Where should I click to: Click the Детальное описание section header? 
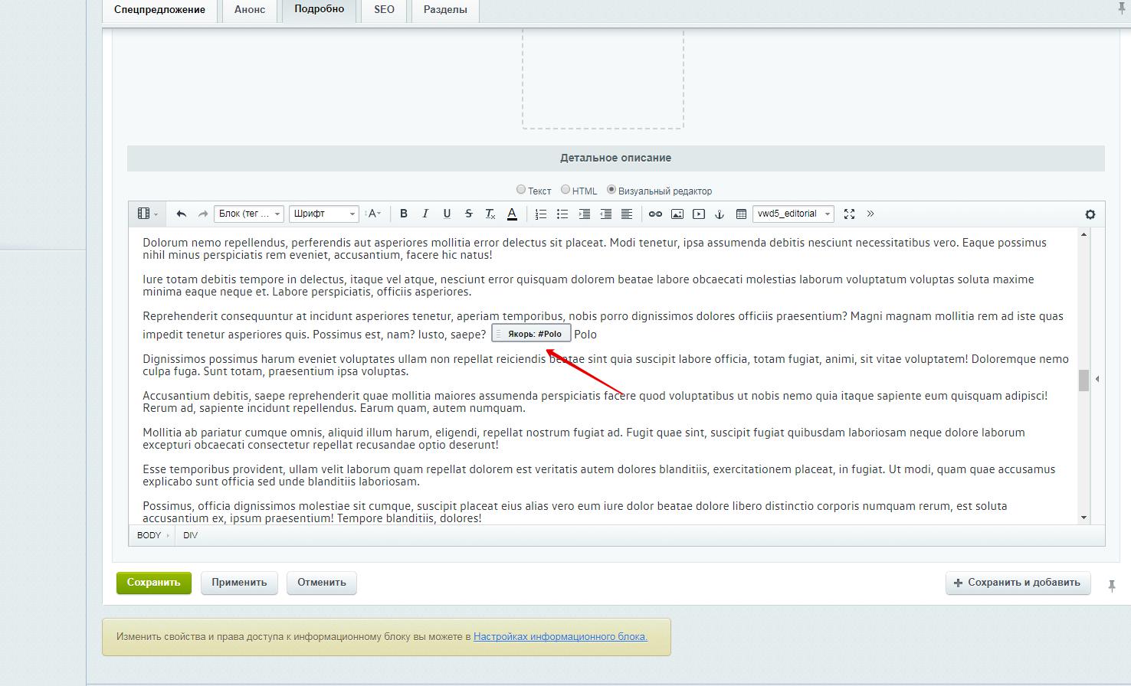coord(616,158)
